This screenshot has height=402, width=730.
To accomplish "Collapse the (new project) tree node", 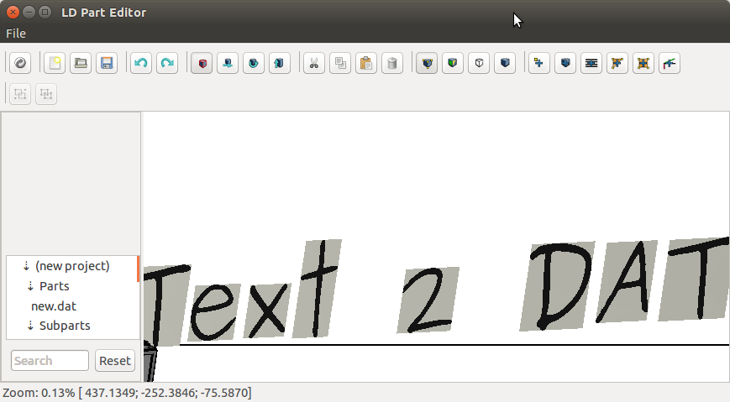I will [26, 266].
